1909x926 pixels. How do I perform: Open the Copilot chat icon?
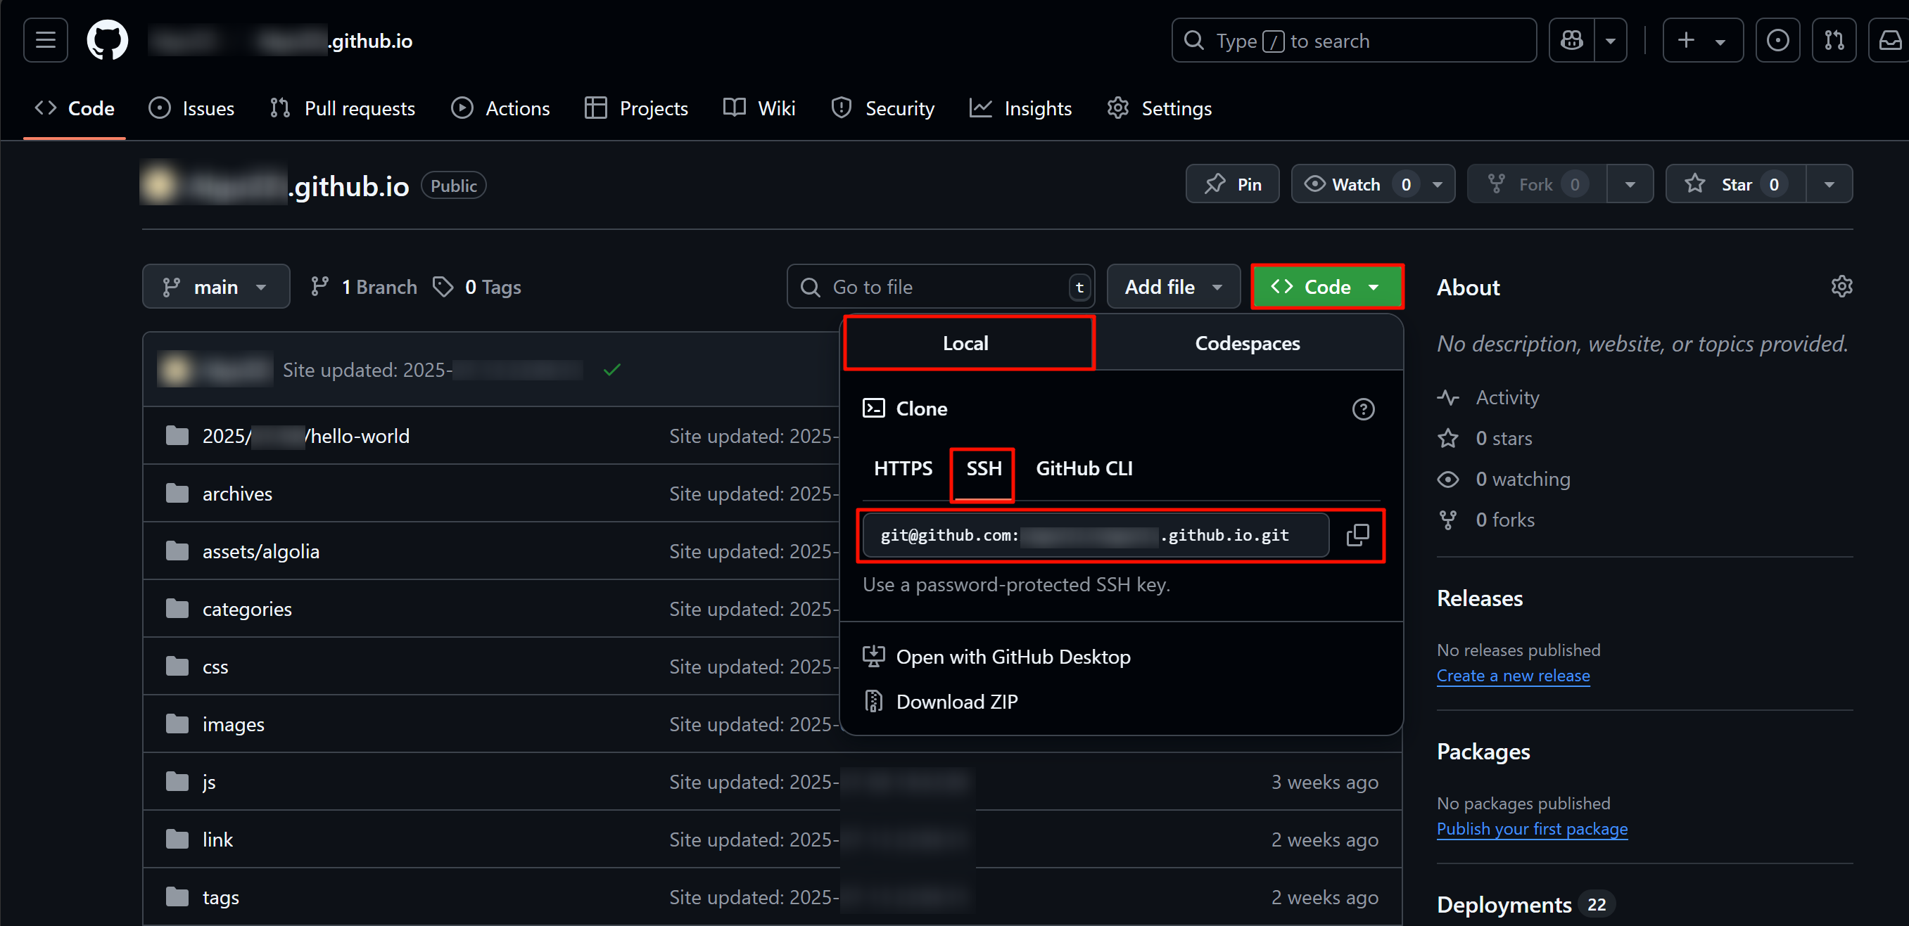coord(1571,40)
